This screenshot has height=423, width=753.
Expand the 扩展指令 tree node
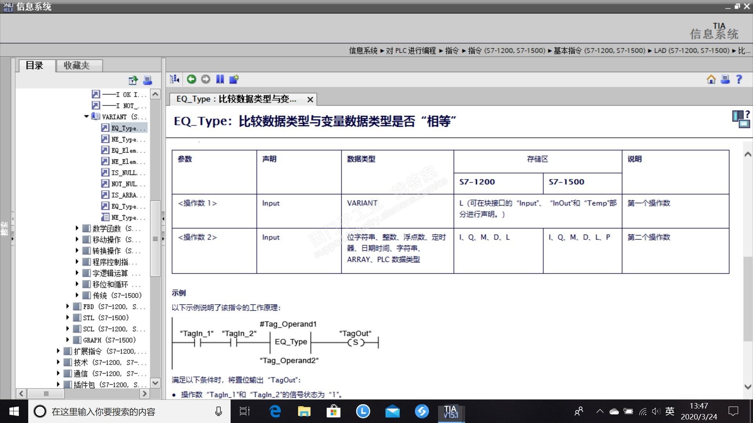pyautogui.click(x=58, y=351)
